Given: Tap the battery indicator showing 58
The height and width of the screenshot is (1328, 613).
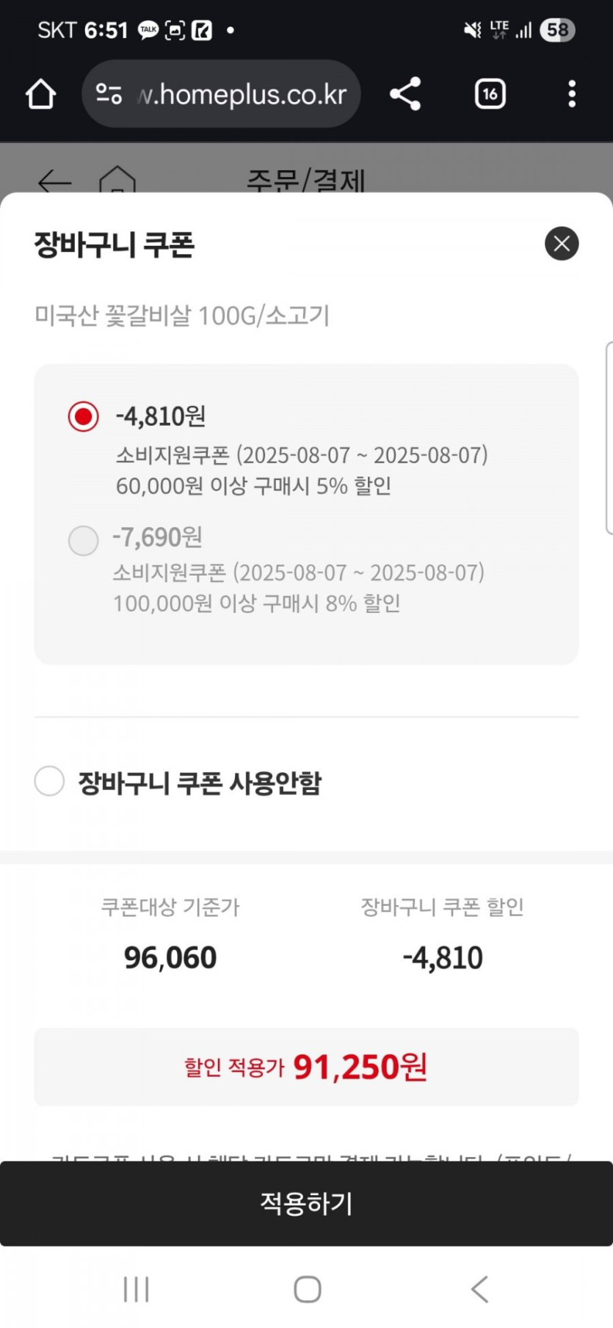Looking at the screenshot, I should coord(557,30).
